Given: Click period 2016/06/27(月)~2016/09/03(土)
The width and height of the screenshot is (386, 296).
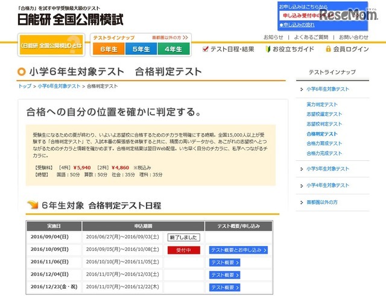Looking at the screenshot, I should (122, 237).
